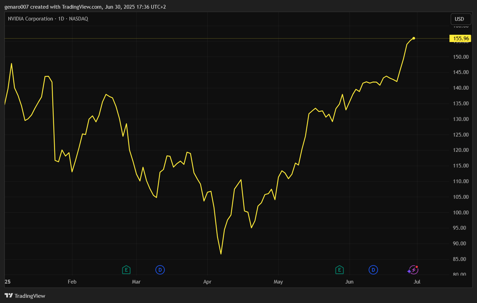Click the dividend D marker near June
The width and height of the screenshot is (477, 303).
[373, 270]
